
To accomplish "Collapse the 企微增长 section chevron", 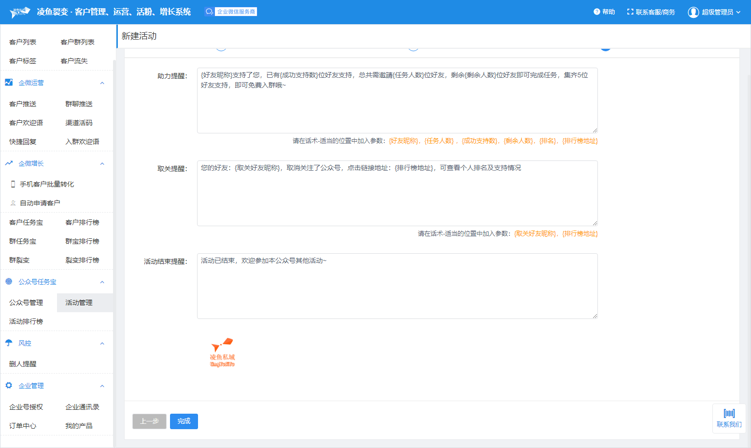I will (x=102, y=164).
